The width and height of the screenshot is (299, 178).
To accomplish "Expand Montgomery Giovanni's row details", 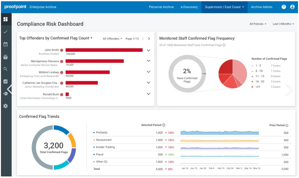I will (x=148, y=61).
